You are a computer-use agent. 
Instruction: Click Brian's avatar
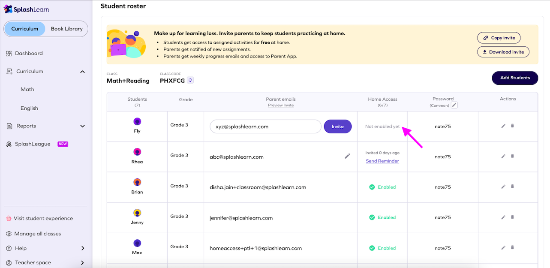(x=137, y=182)
